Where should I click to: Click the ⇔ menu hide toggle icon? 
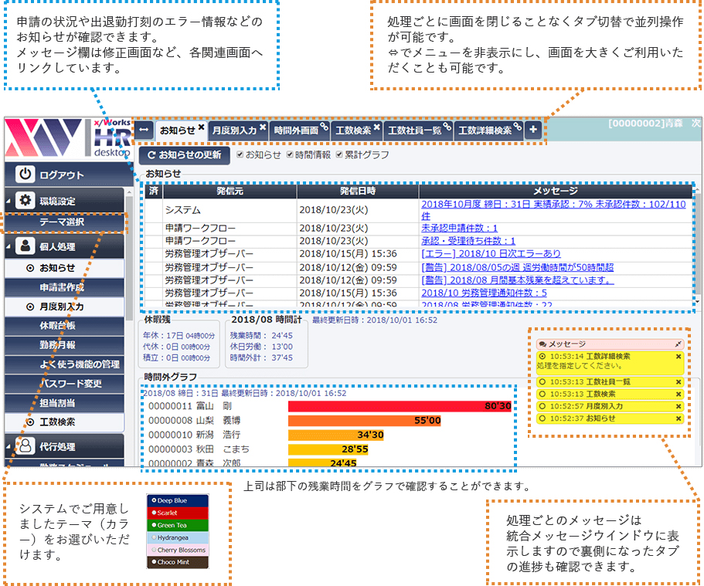click(143, 130)
